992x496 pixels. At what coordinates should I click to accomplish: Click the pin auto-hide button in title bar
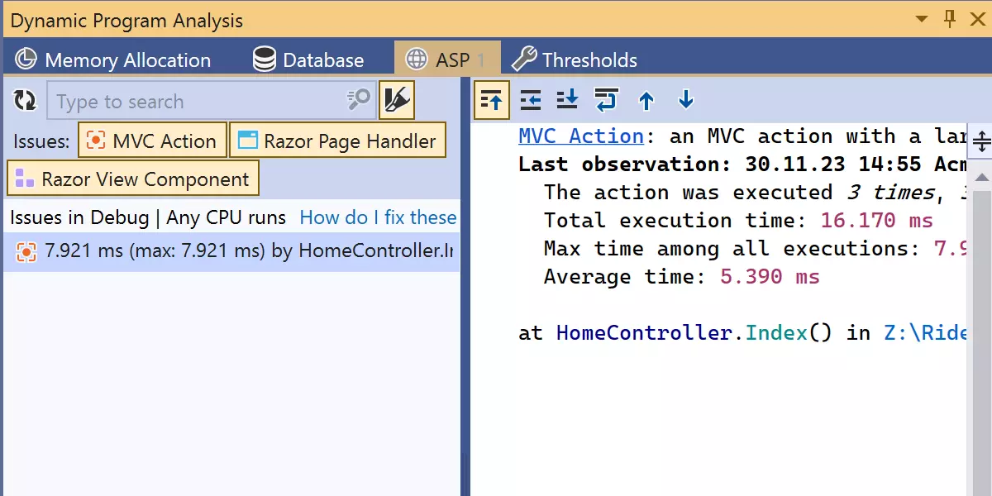click(949, 19)
